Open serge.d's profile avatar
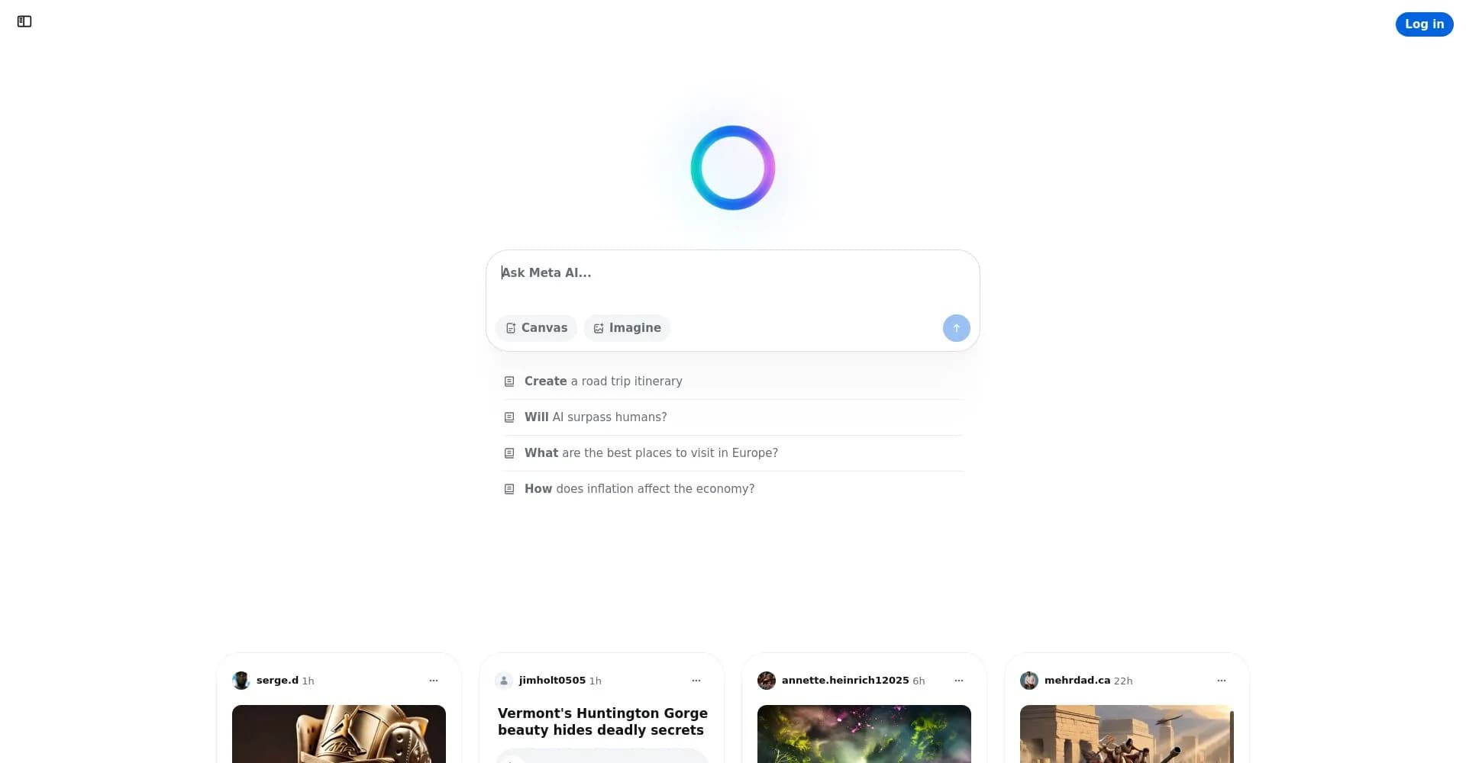 (x=241, y=680)
